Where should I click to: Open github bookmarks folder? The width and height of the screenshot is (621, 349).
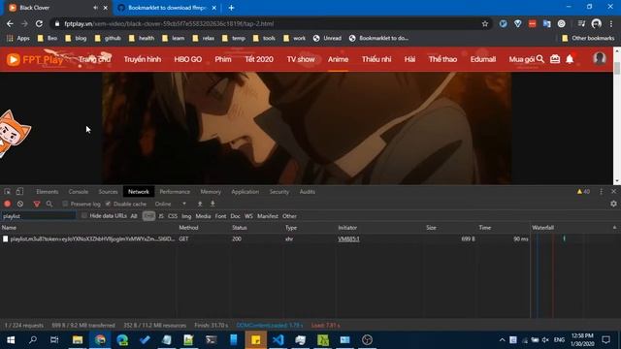click(108, 38)
